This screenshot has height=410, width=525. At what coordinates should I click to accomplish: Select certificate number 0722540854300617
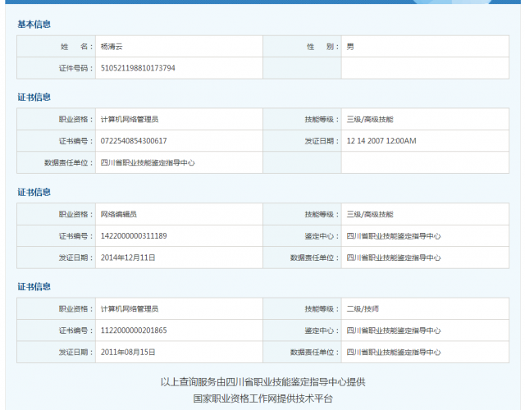[133, 141]
